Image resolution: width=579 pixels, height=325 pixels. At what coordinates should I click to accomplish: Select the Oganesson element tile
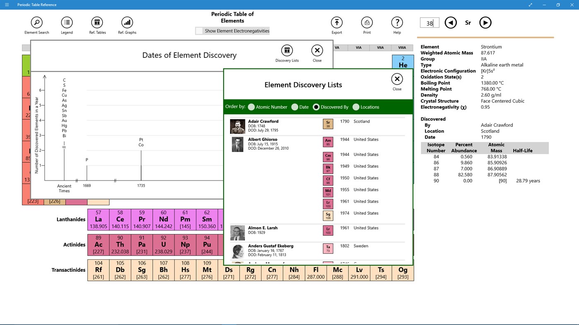tap(402, 273)
